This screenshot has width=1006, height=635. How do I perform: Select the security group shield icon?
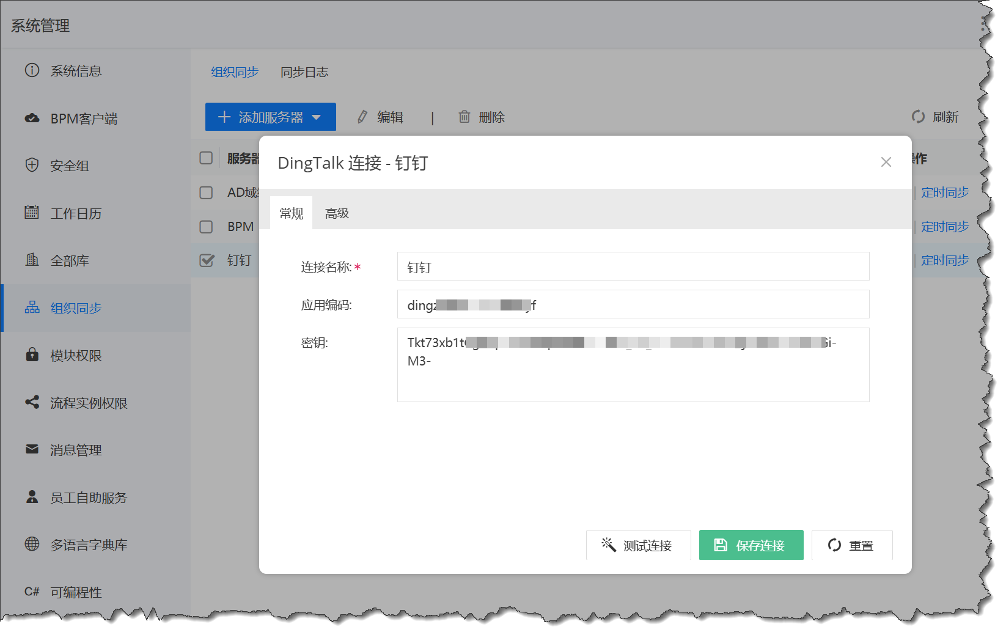click(x=32, y=165)
